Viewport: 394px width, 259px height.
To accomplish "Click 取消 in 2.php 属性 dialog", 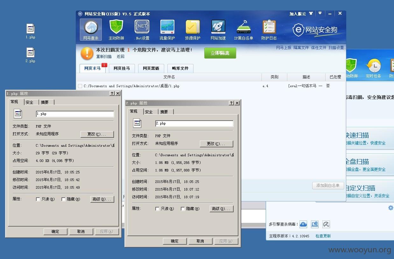I will (200, 241).
